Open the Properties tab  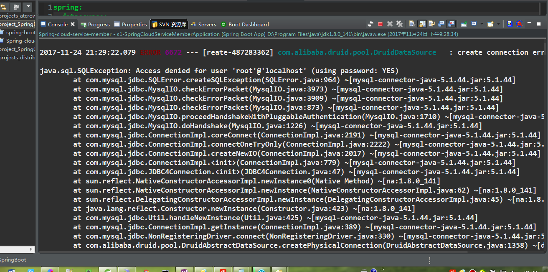click(x=131, y=24)
